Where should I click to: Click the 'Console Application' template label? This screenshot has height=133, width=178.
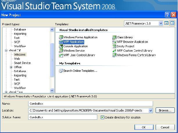click(75, 46)
